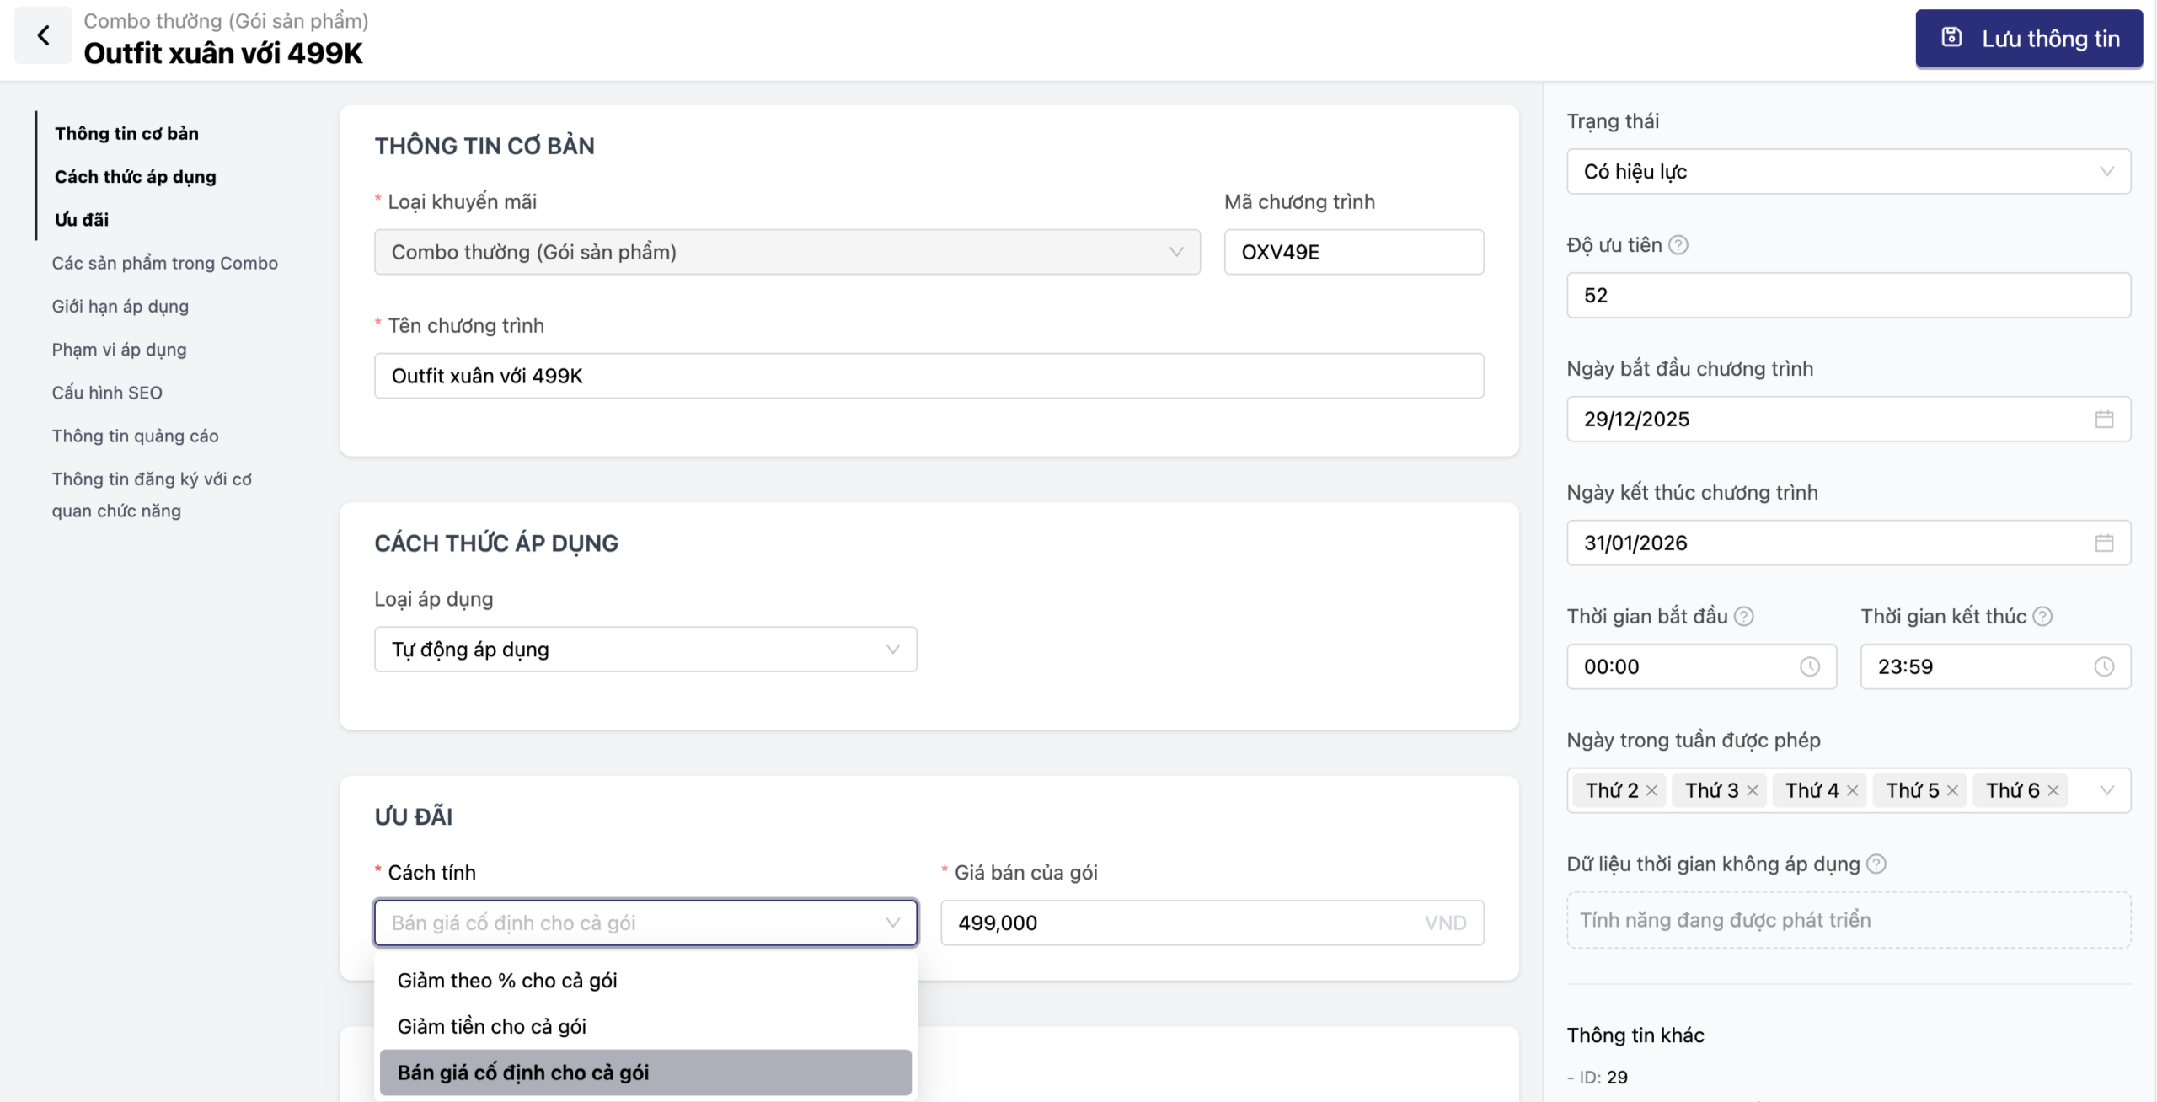The height and width of the screenshot is (1102, 2157).
Task: Expand the Loại áp dụng dropdown
Action: 645,650
